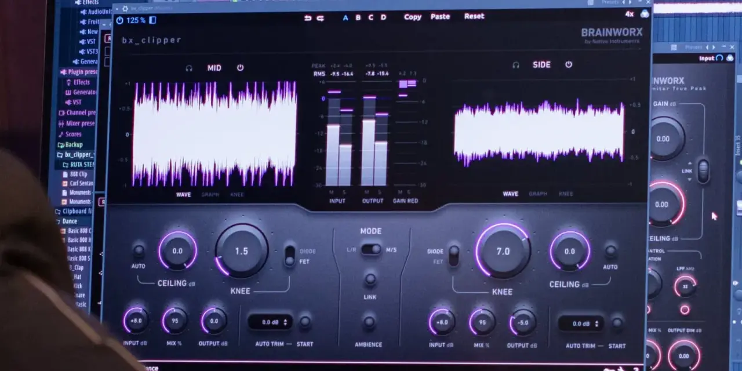Click the SIDE MIX % knob 95
The image size is (742, 371).
(x=482, y=322)
